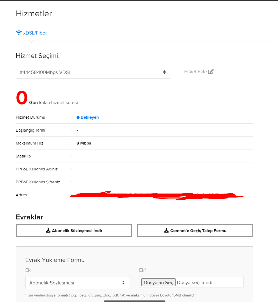Click the PPPoE Kullanıcı Adınız row label

(37, 169)
